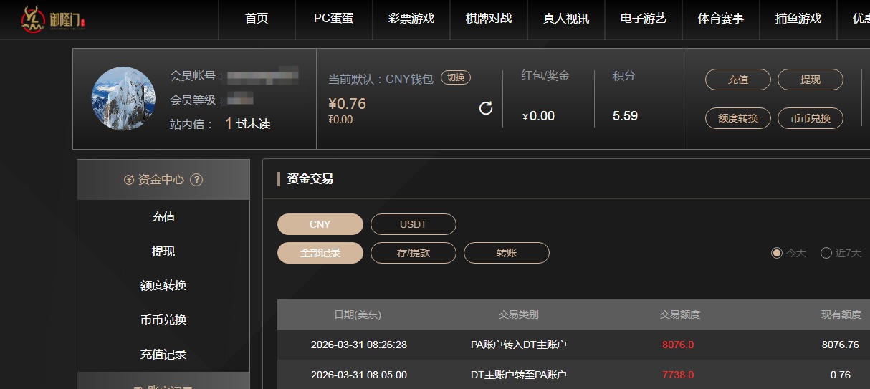
Task: Open 充值记录 in the left sidebar
Action: 163,355
